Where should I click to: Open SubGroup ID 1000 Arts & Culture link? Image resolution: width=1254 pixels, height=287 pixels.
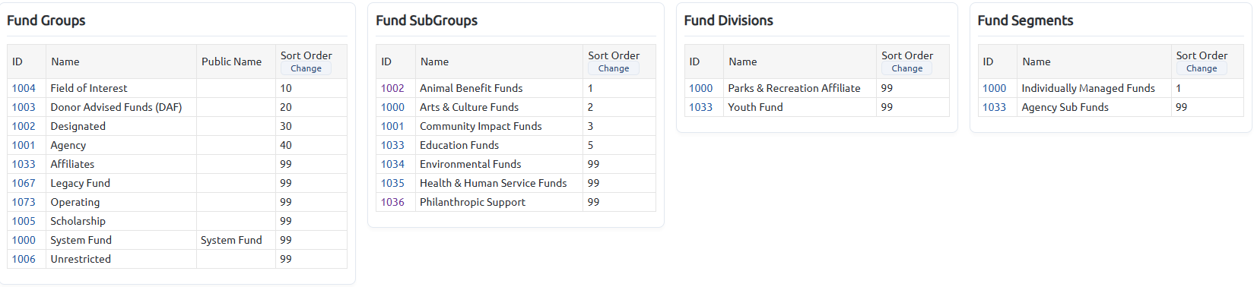click(x=392, y=107)
